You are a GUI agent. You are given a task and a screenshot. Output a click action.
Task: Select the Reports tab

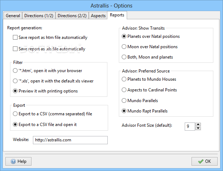[x=117, y=15]
